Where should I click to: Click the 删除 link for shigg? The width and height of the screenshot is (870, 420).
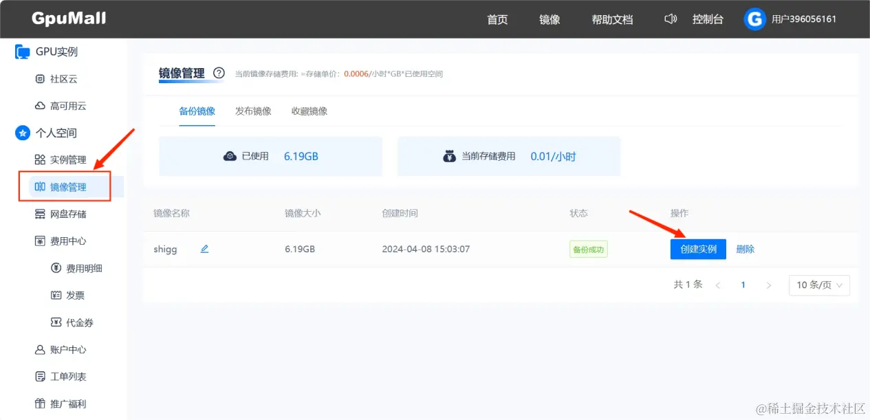pyautogui.click(x=746, y=249)
